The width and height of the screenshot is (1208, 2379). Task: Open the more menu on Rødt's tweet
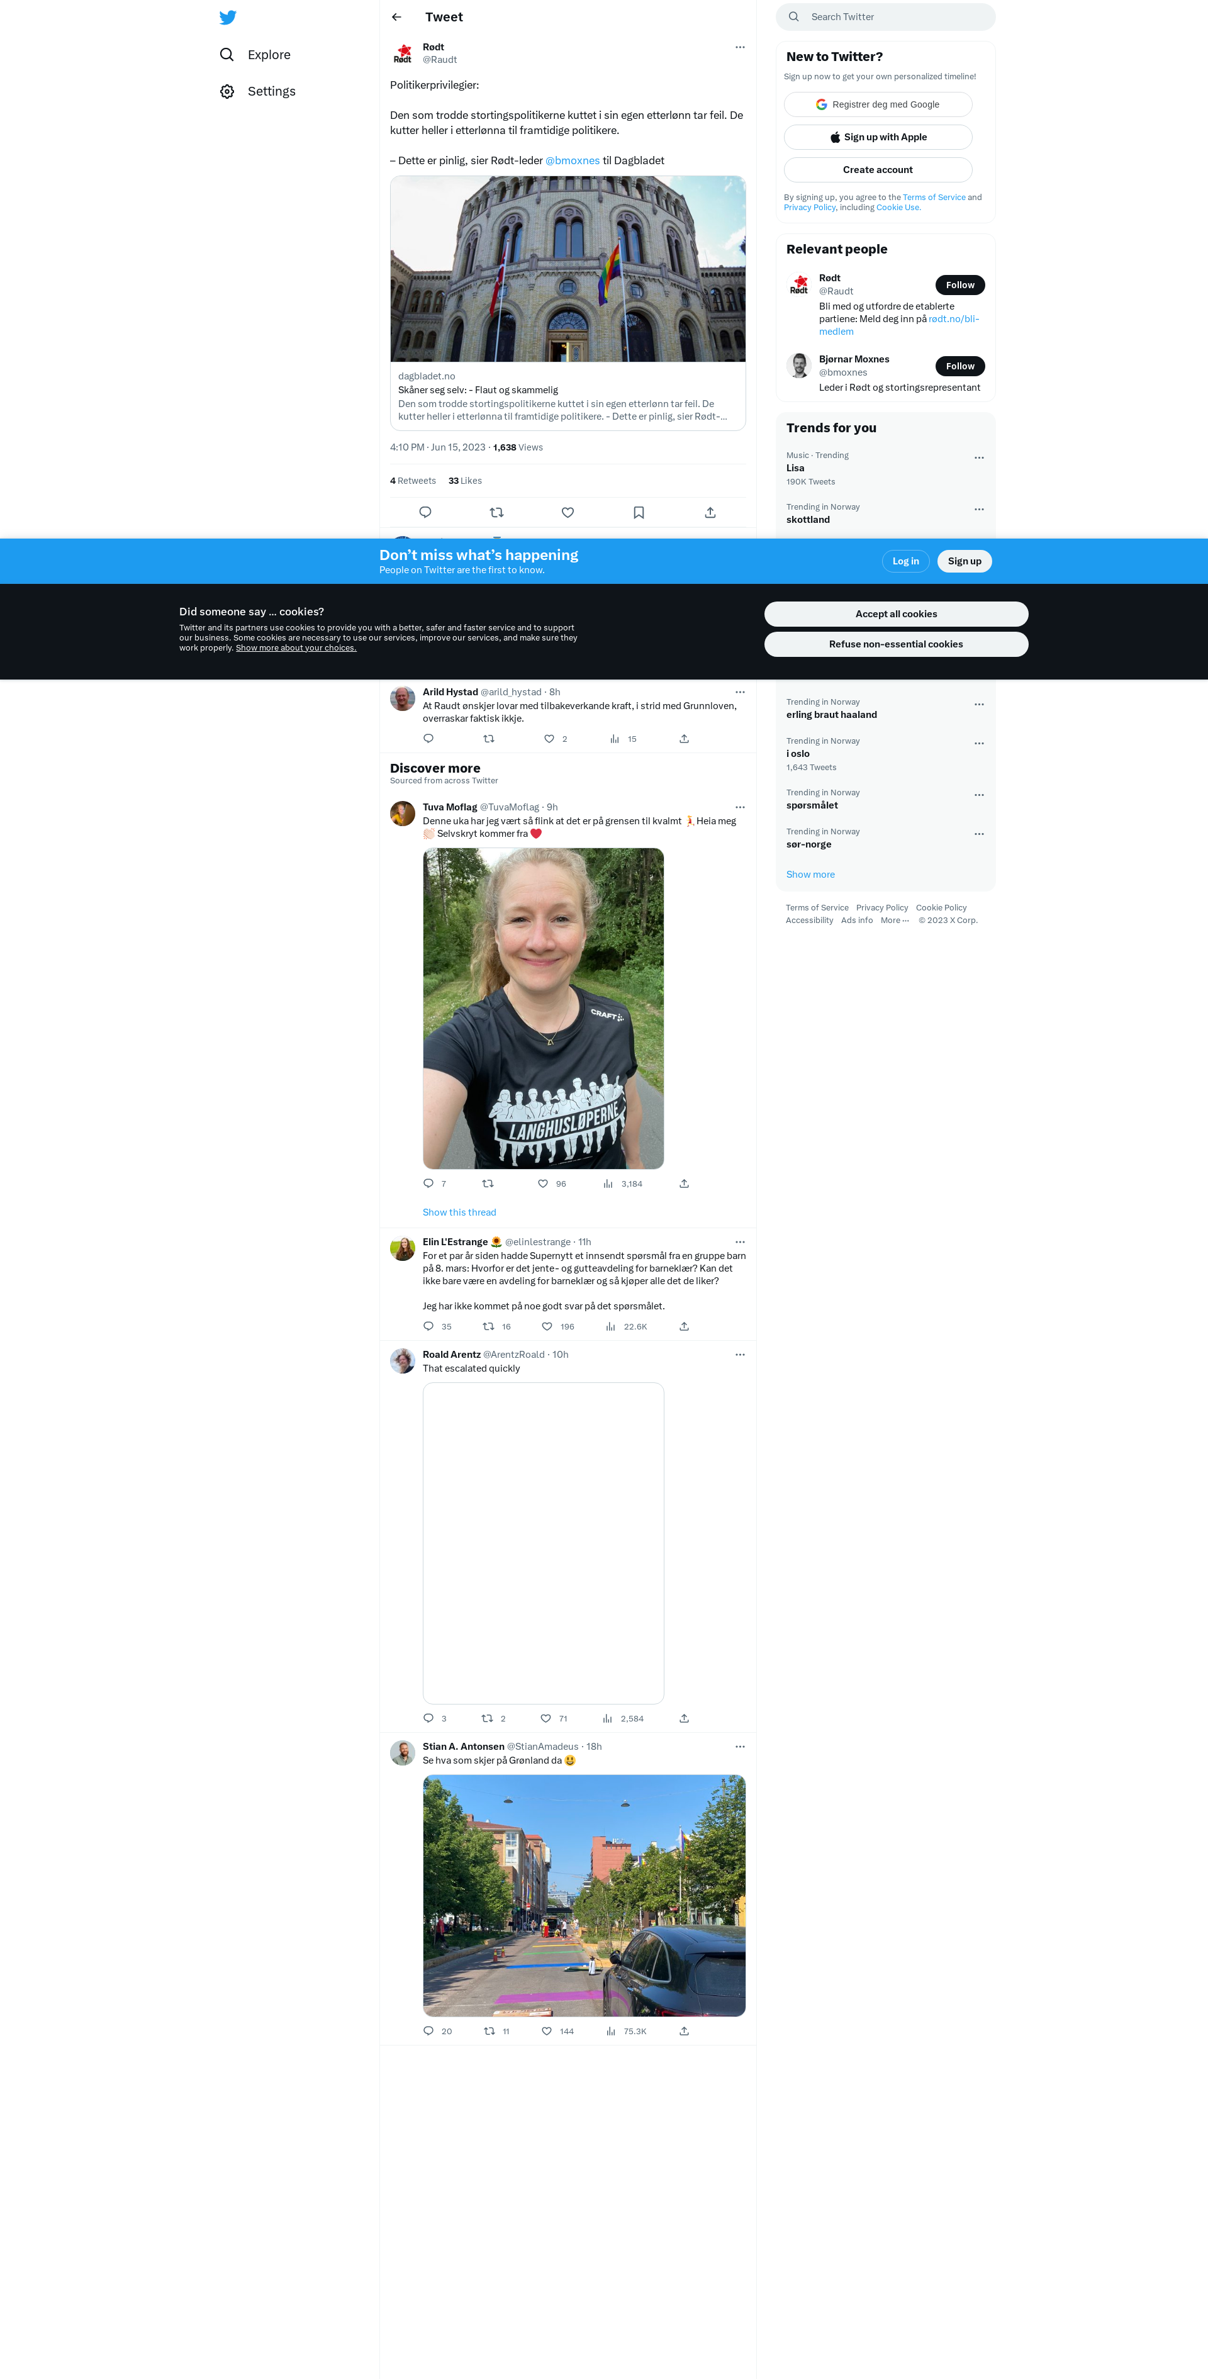740,47
